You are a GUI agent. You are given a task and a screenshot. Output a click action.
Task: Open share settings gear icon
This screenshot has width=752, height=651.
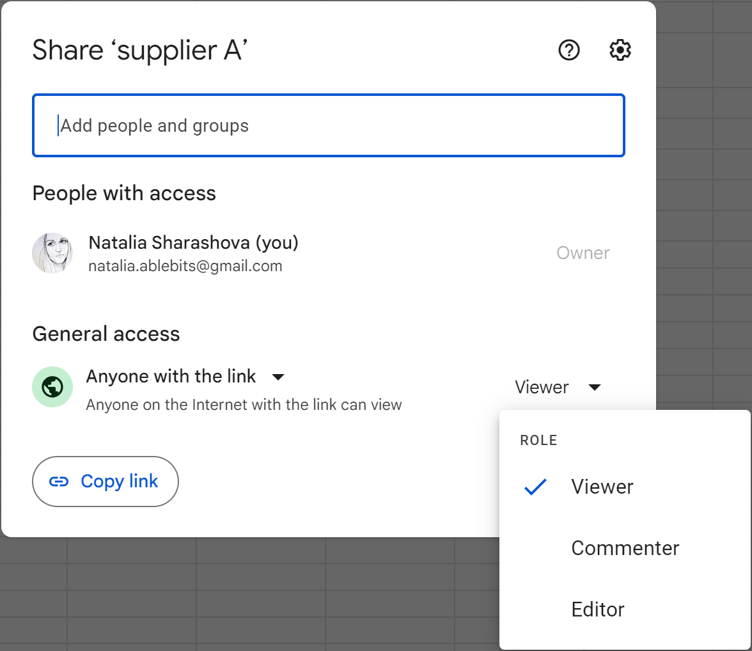(x=620, y=50)
